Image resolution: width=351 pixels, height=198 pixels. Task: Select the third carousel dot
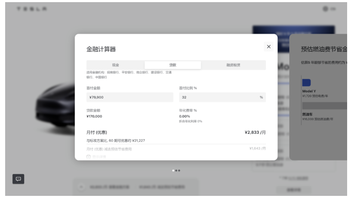point(179,171)
